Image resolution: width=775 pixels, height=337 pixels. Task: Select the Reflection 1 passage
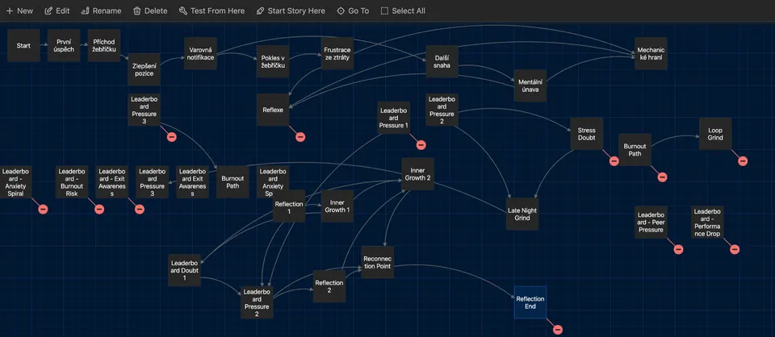pyautogui.click(x=289, y=206)
